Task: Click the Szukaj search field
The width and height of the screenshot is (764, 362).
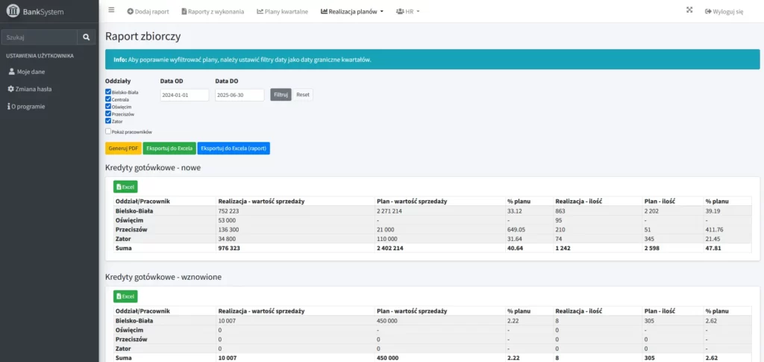Action: click(x=39, y=37)
